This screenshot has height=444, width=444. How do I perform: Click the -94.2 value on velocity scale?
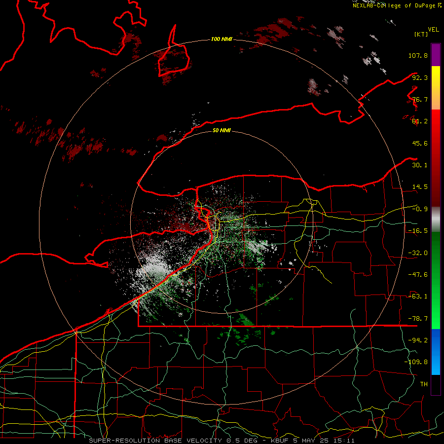click(x=418, y=340)
